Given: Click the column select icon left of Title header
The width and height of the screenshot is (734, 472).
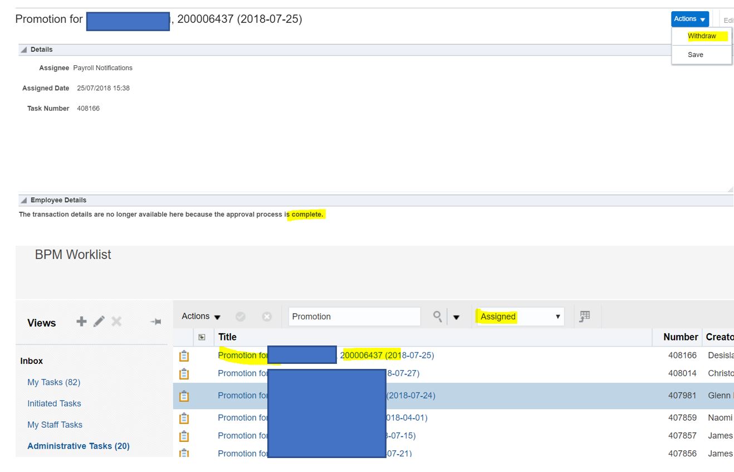Looking at the screenshot, I should [202, 337].
